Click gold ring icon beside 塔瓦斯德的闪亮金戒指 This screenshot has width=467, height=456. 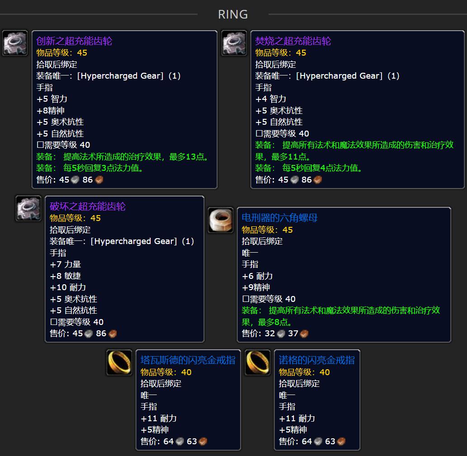click(x=119, y=362)
